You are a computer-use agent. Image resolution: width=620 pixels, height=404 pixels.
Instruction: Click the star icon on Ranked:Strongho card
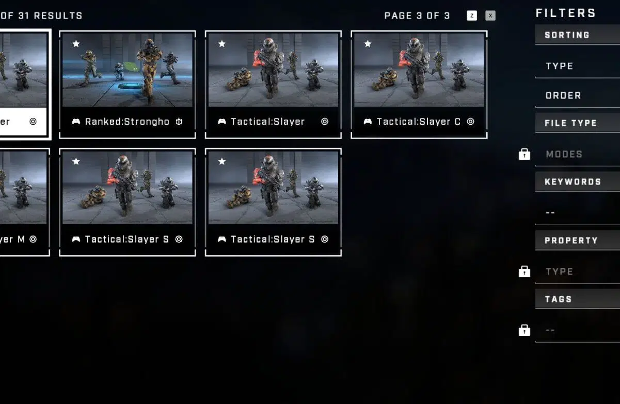click(x=76, y=44)
